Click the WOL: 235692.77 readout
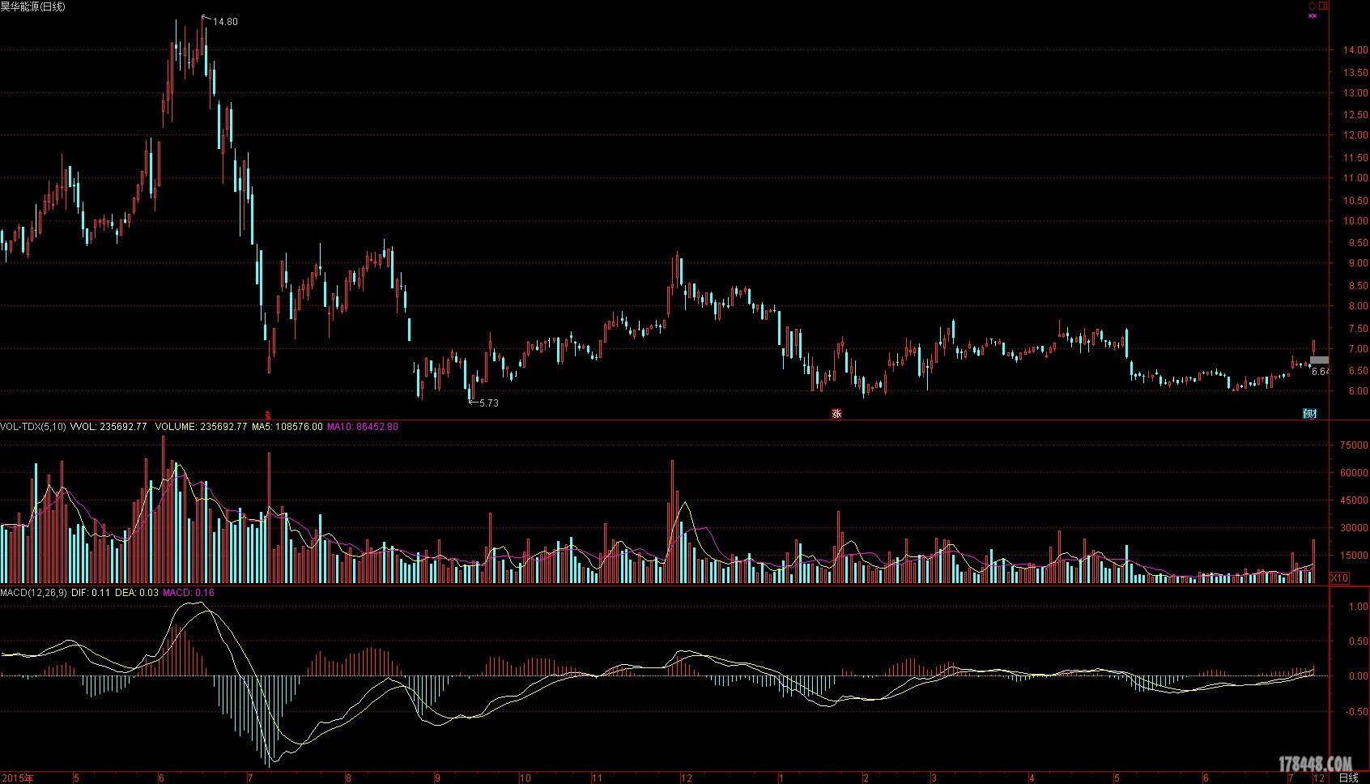Viewport: 1370px width, 784px height. 109,427
